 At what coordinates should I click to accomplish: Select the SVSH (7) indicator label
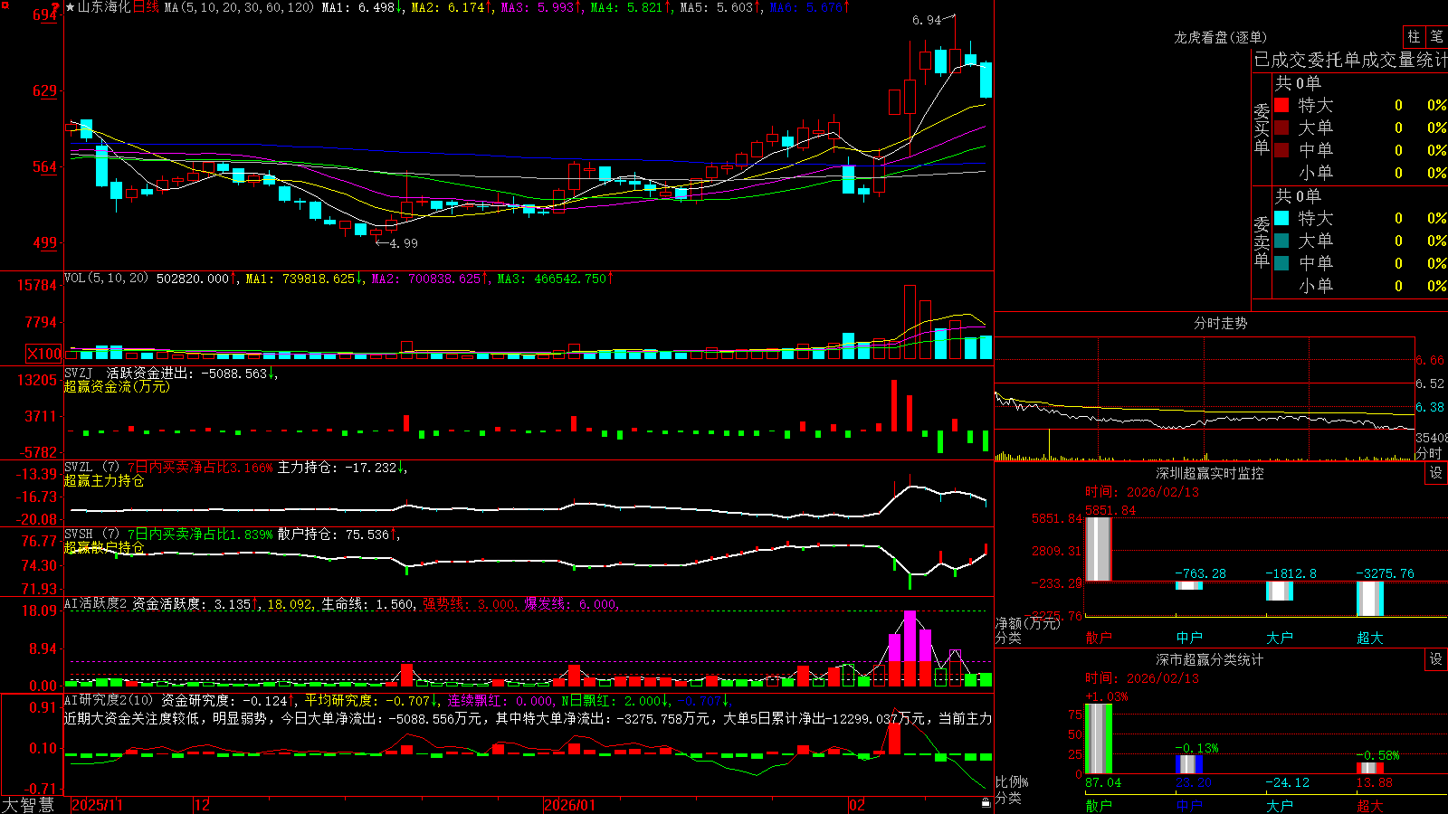tap(92, 535)
